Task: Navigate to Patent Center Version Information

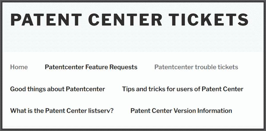Action: (181, 111)
